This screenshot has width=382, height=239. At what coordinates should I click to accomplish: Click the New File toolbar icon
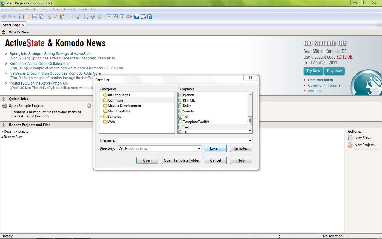pos(21,16)
